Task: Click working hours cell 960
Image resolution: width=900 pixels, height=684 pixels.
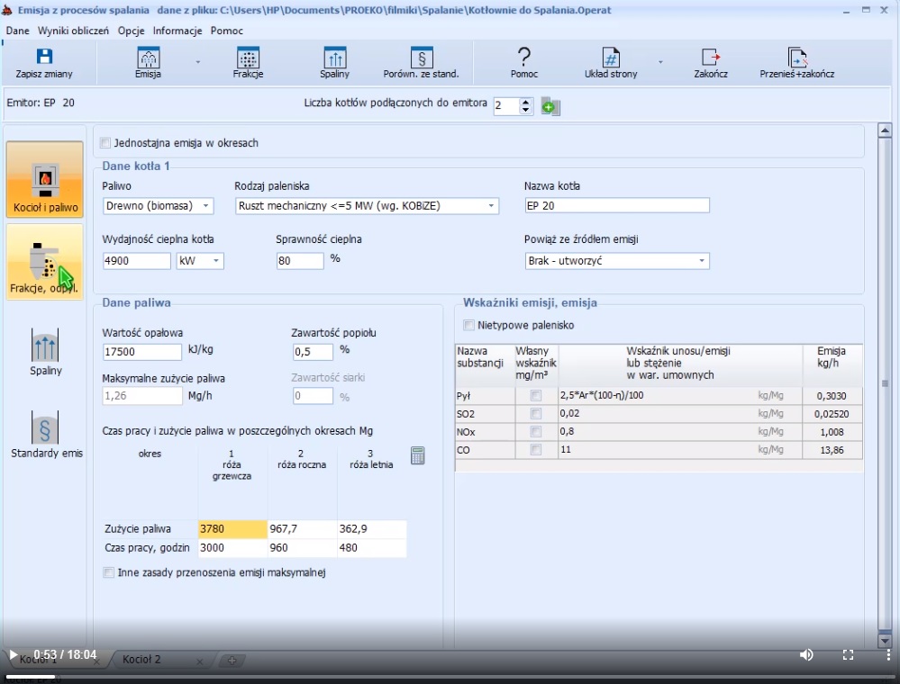Action: pos(303,547)
